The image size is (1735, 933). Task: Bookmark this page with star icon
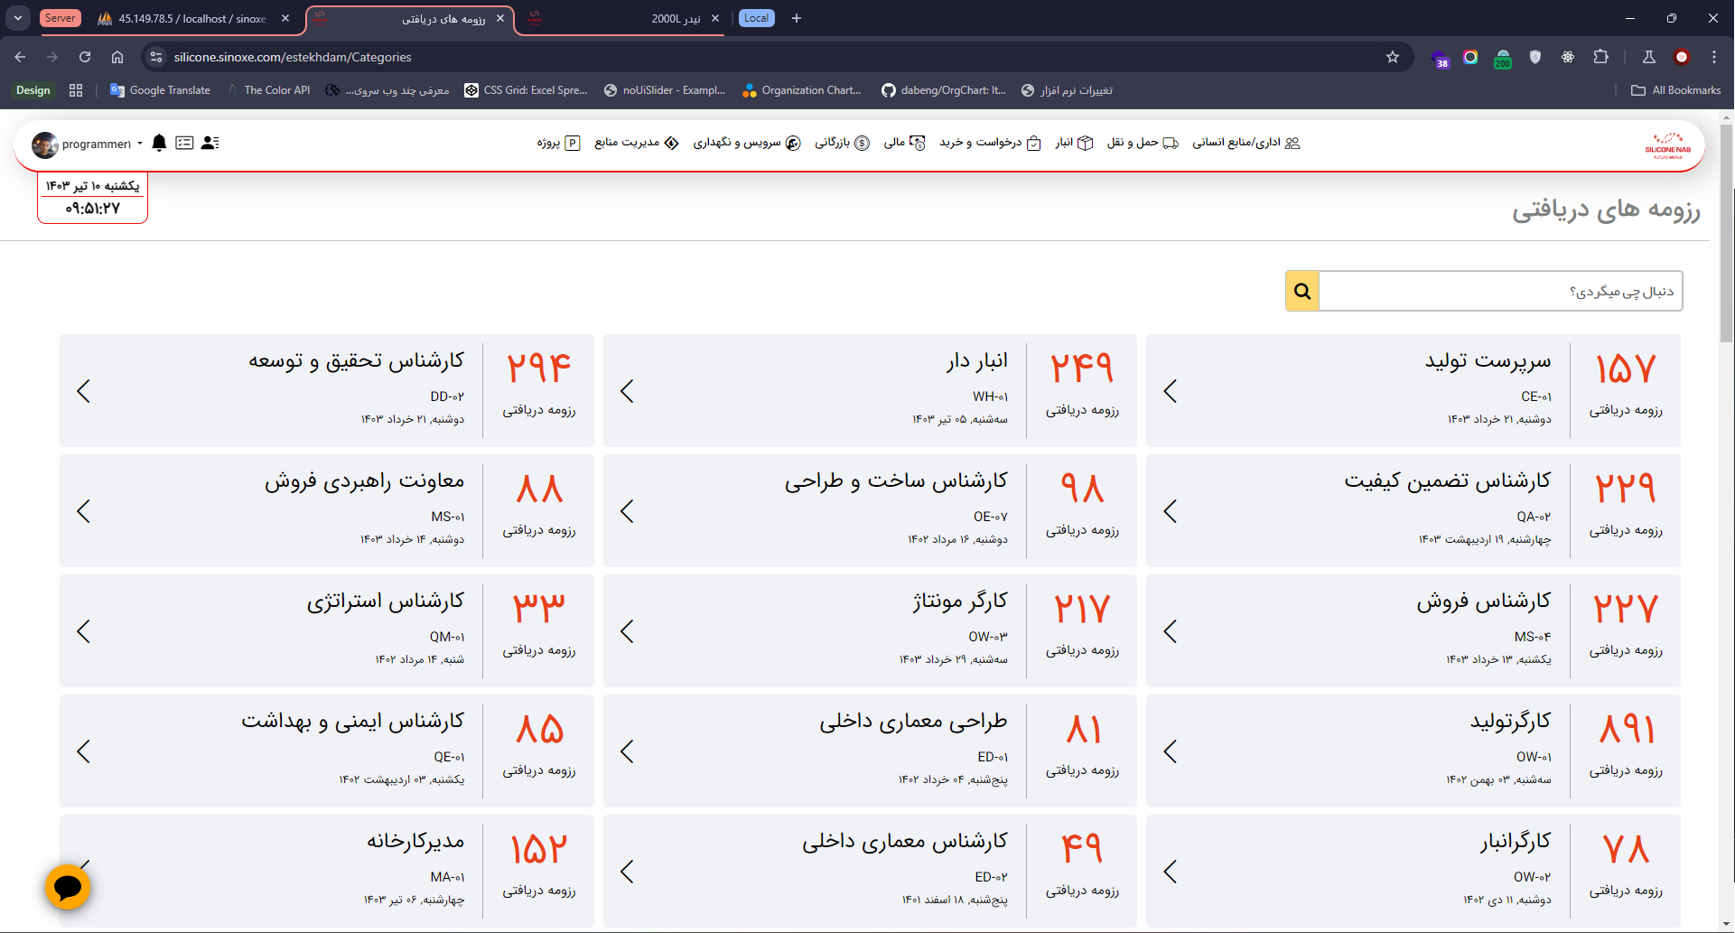[1392, 57]
